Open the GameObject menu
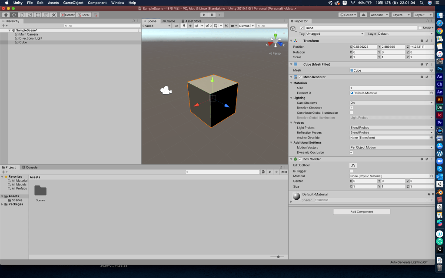The width and height of the screenshot is (445, 278). 73,3
